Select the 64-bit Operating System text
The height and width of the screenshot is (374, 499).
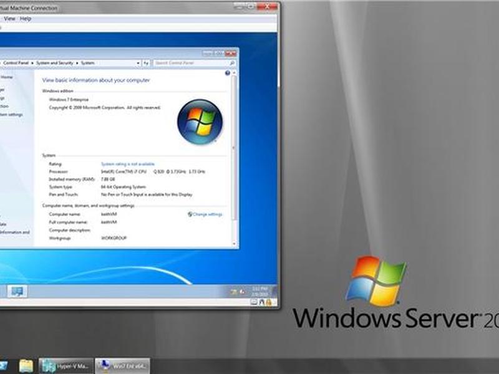pyautogui.click(x=124, y=187)
